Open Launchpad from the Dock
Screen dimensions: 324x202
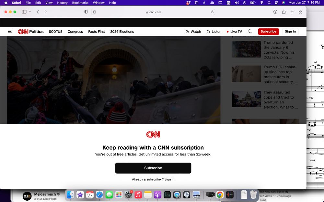[119, 195]
